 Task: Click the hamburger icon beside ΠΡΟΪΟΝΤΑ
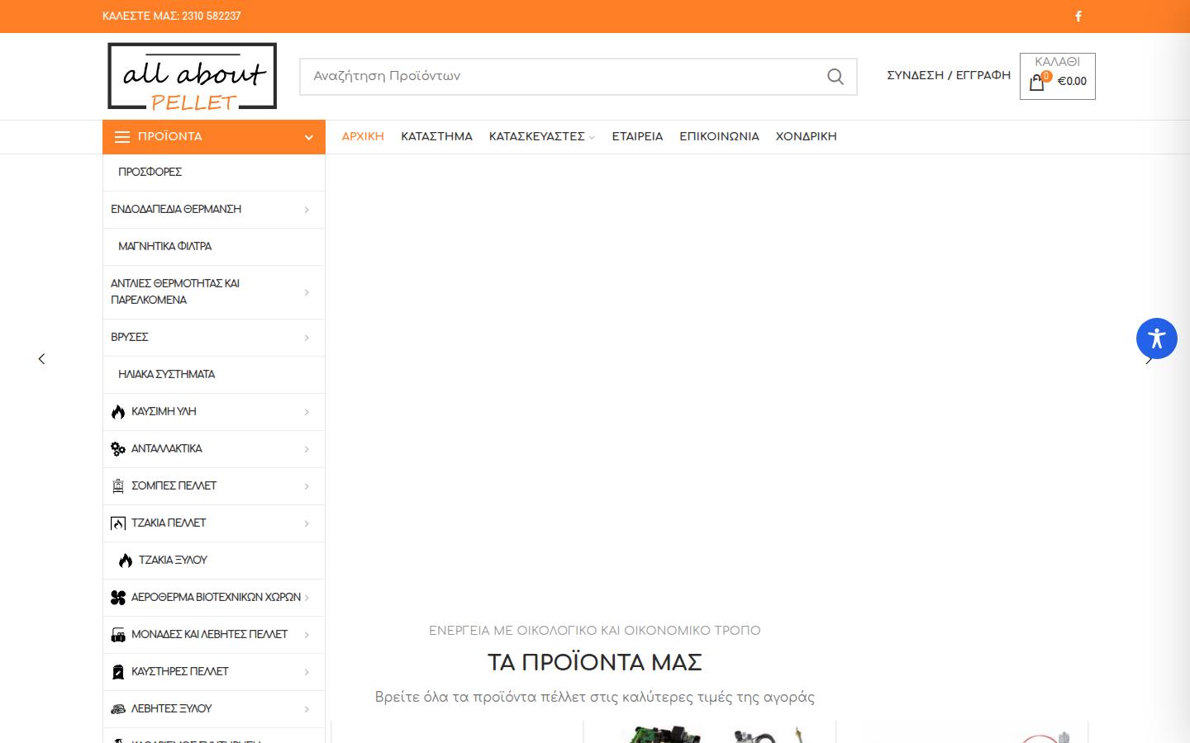(x=122, y=137)
